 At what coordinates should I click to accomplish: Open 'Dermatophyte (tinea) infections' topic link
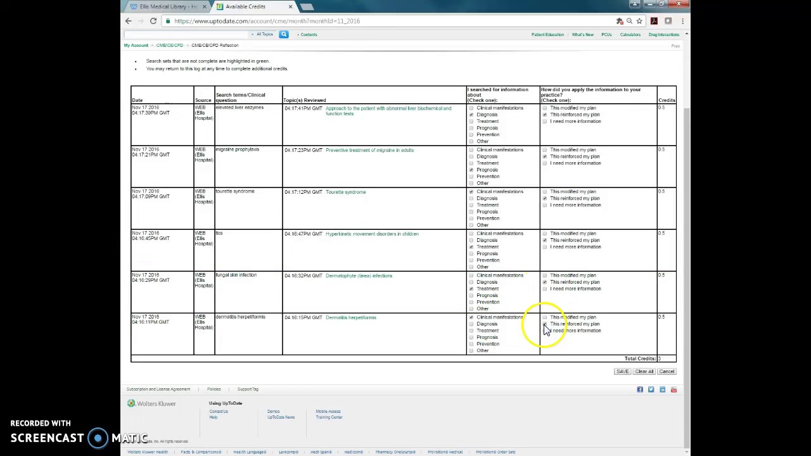click(359, 275)
